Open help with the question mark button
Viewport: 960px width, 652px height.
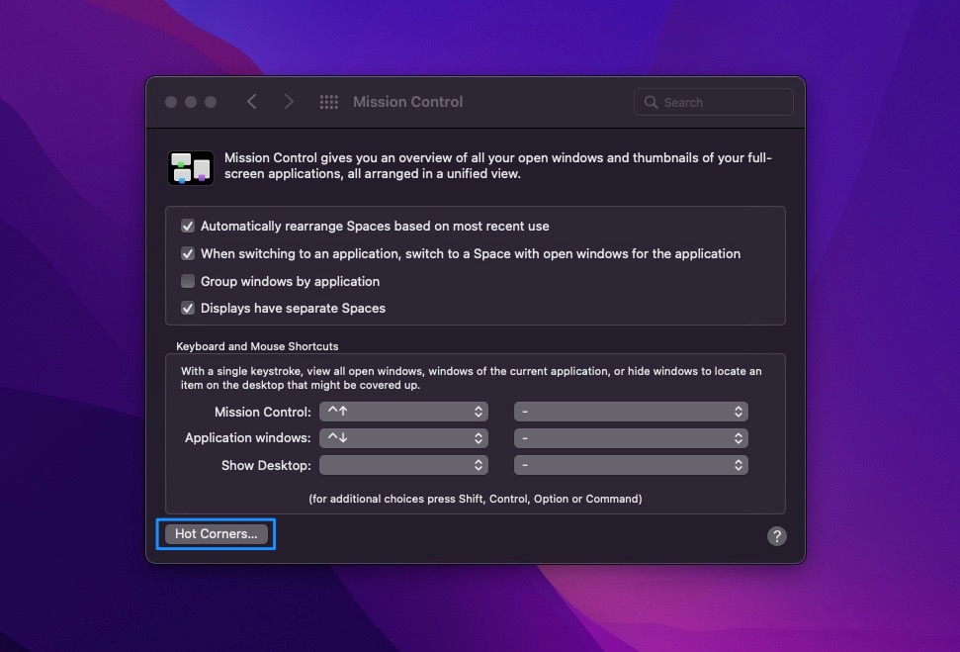coord(776,536)
